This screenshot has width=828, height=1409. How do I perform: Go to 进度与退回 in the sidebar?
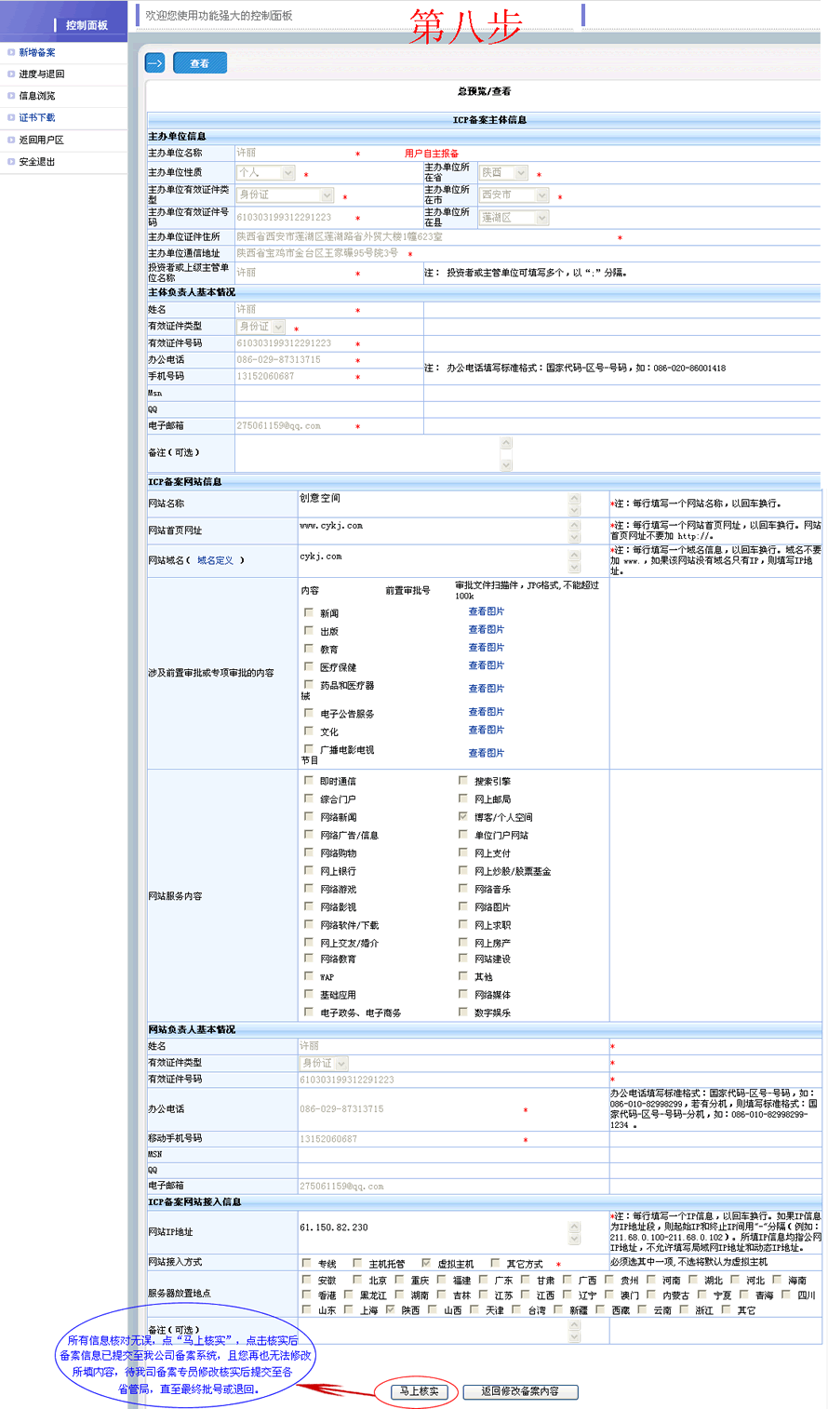coord(42,74)
